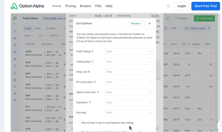Show Expiration help icon
Image resolution: width=222 pixels, height=132 pixels.
pyautogui.click(x=90, y=102)
